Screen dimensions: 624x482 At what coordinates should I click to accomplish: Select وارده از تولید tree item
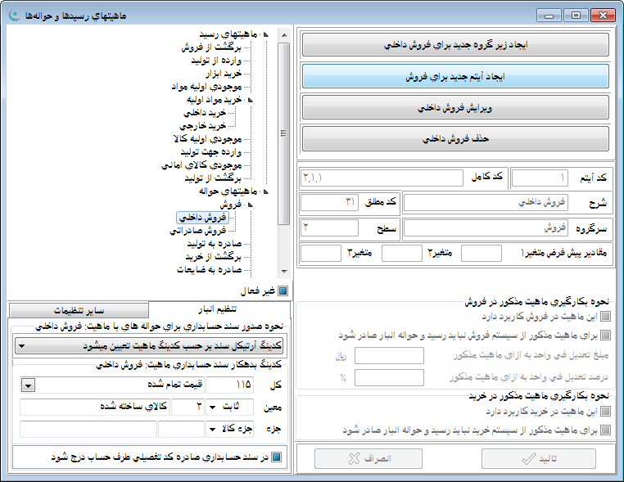click(x=216, y=61)
